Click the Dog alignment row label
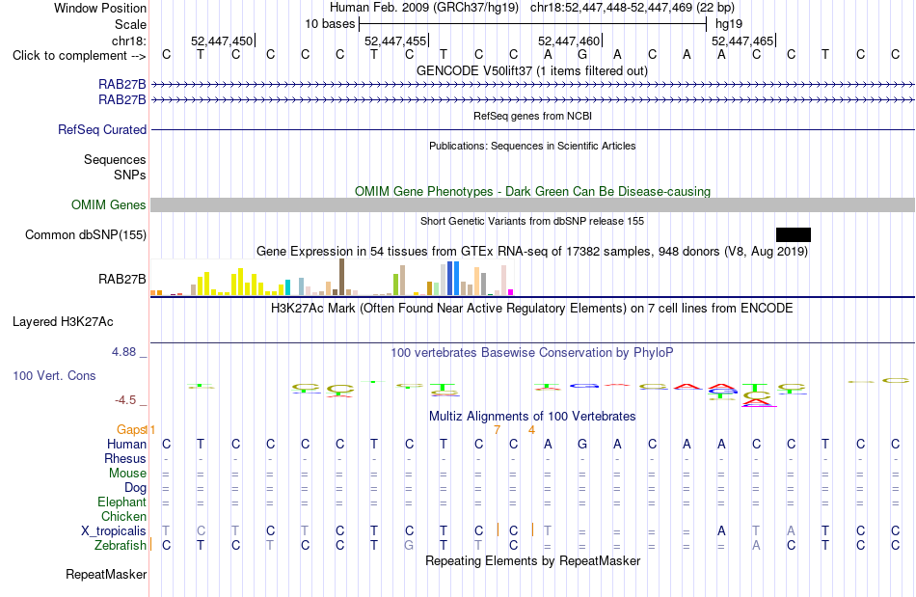Viewport: 916px width, 597px height. [x=135, y=487]
